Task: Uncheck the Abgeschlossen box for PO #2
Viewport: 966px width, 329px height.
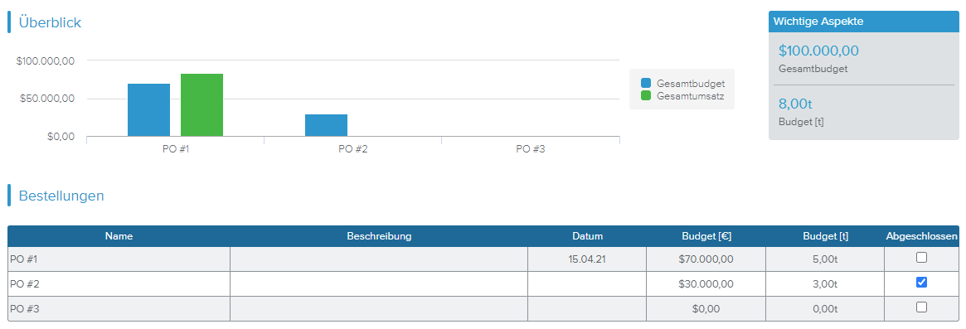Action: [x=921, y=282]
